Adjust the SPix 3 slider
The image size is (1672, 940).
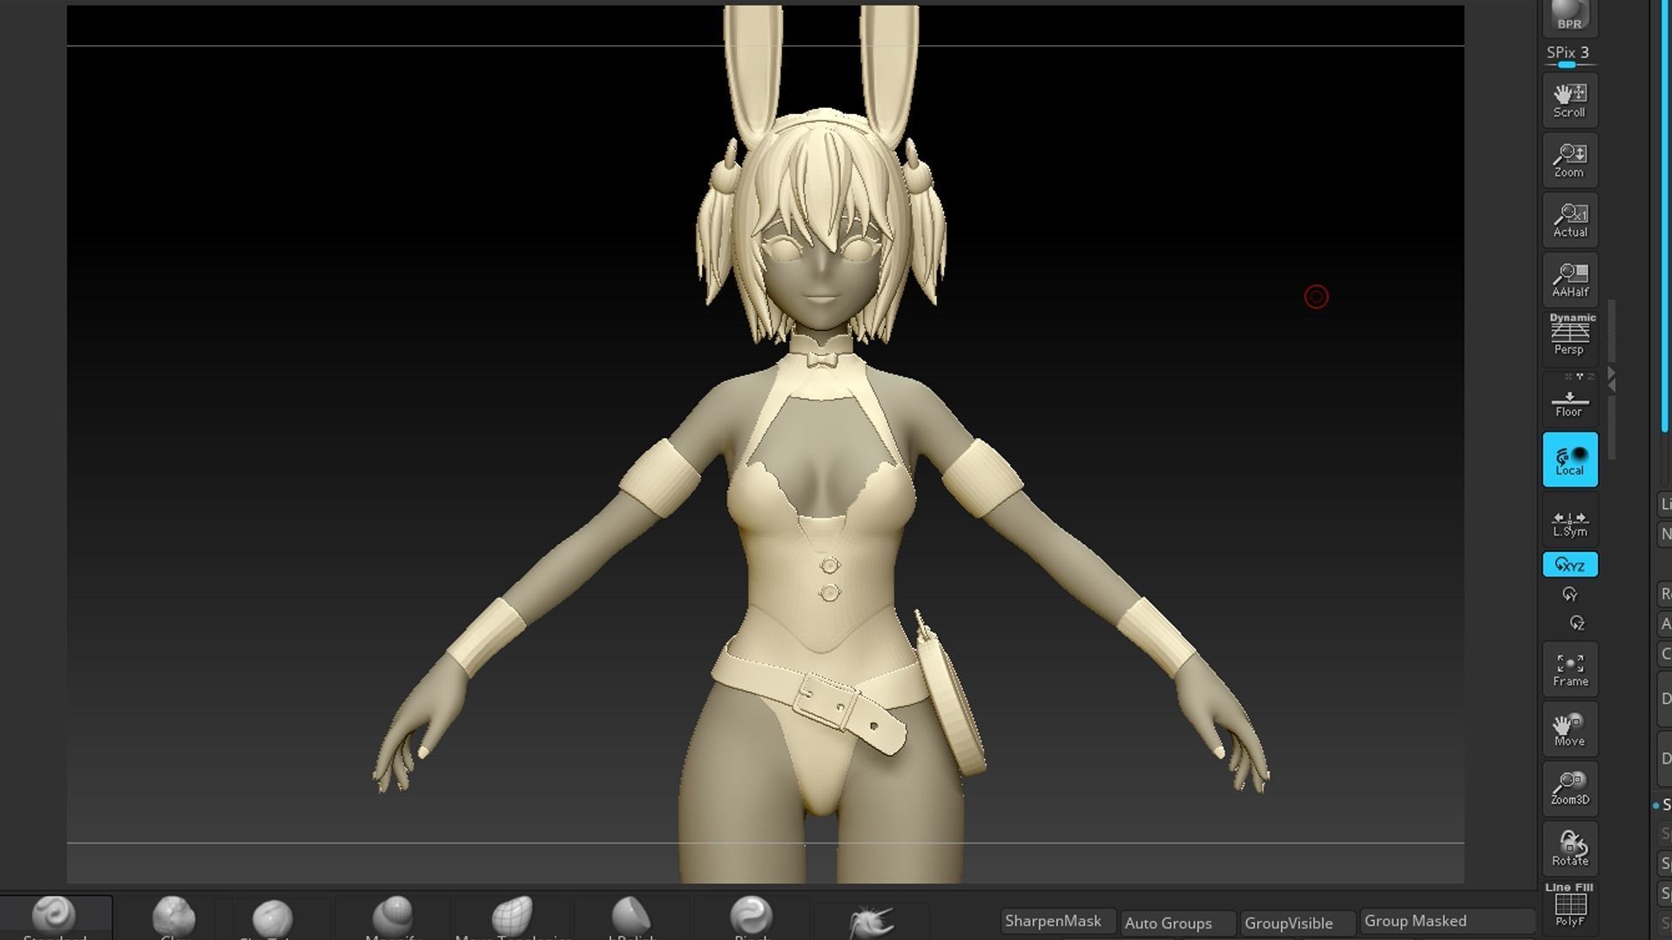click(1569, 57)
